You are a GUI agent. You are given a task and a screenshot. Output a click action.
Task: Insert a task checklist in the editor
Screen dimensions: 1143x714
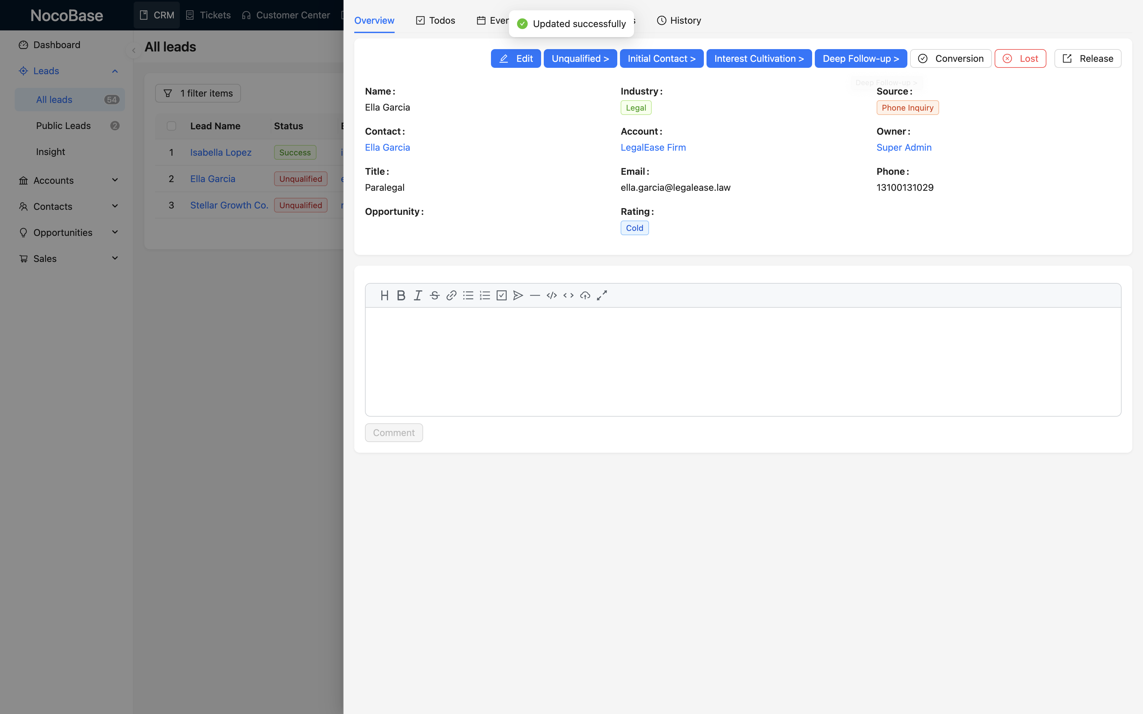tap(502, 295)
